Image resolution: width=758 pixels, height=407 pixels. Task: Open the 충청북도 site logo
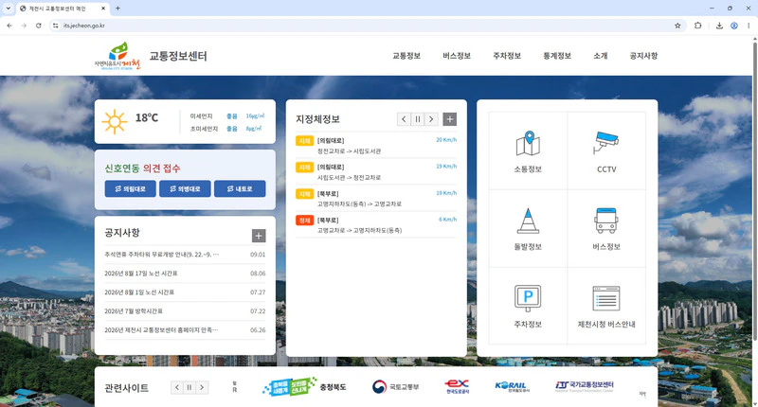(304, 387)
